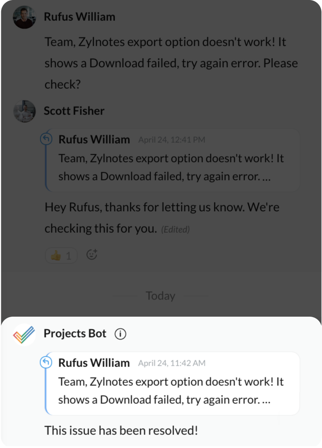Click the April 24, 12:41 PM timestamp
Viewport: 322px width, 448px height.
click(x=172, y=140)
